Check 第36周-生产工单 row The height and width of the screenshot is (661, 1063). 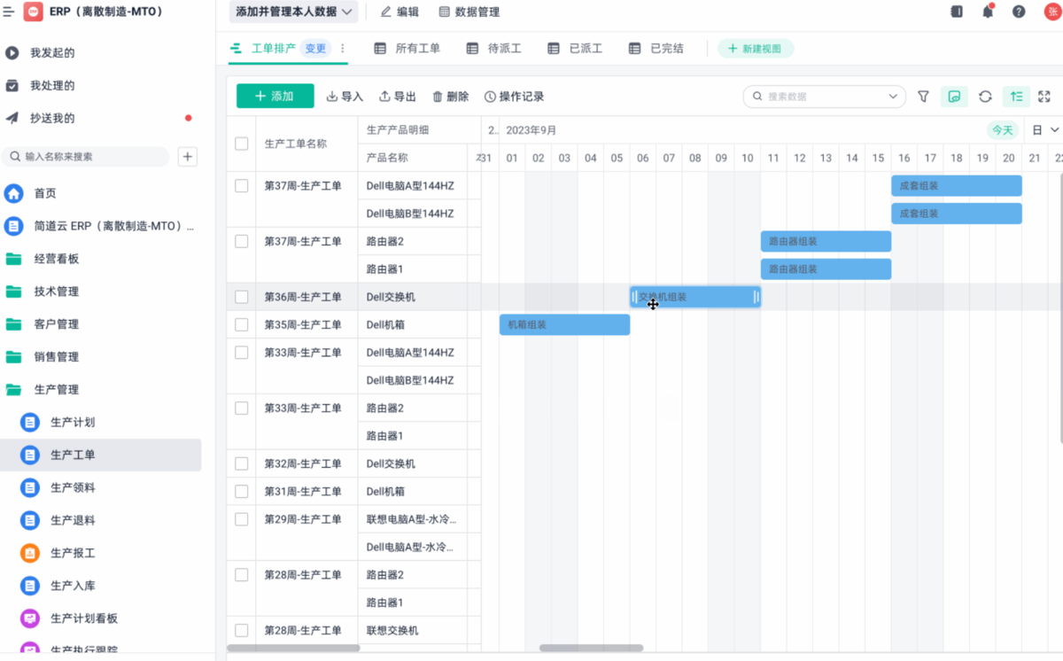click(242, 297)
